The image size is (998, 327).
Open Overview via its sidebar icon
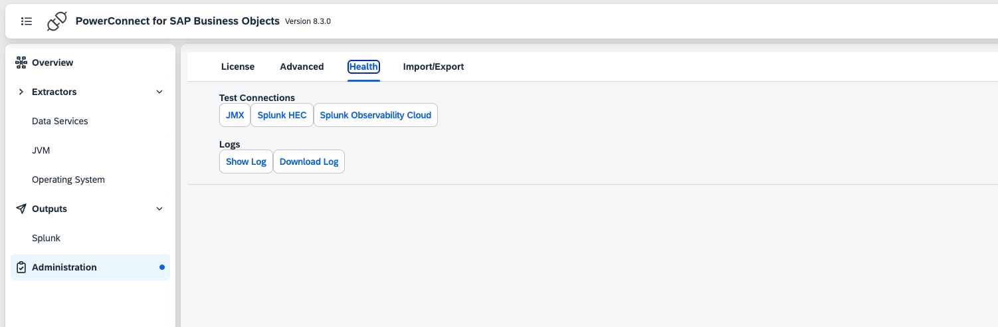point(21,62)
